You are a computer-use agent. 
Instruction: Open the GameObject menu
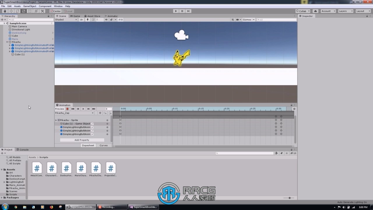click(30, 6)
